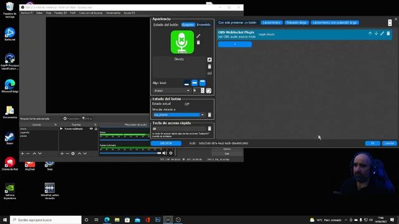Viewport: 399px width, 224px height.
Task: Toggle the panel expand arrows at top right
Action: click(390, 22)
